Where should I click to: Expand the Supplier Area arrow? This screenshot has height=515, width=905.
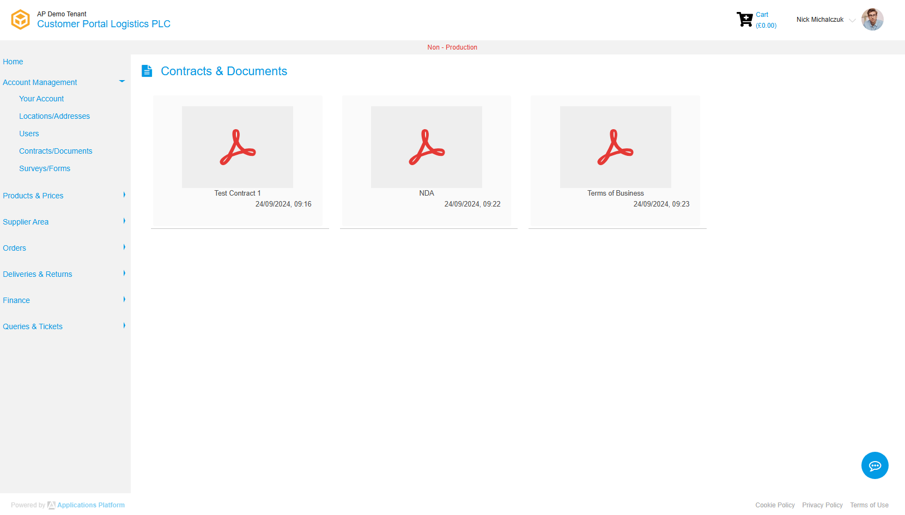pos(124,221)
